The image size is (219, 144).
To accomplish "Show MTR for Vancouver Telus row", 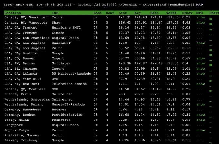I will [201, 17].
